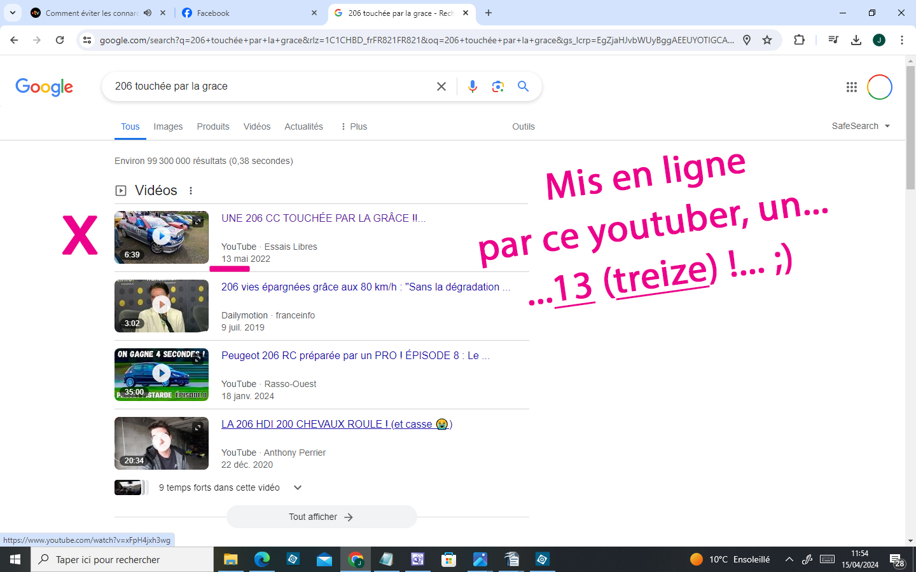Switch to Actualités results tab

click(x=303, y=126)
